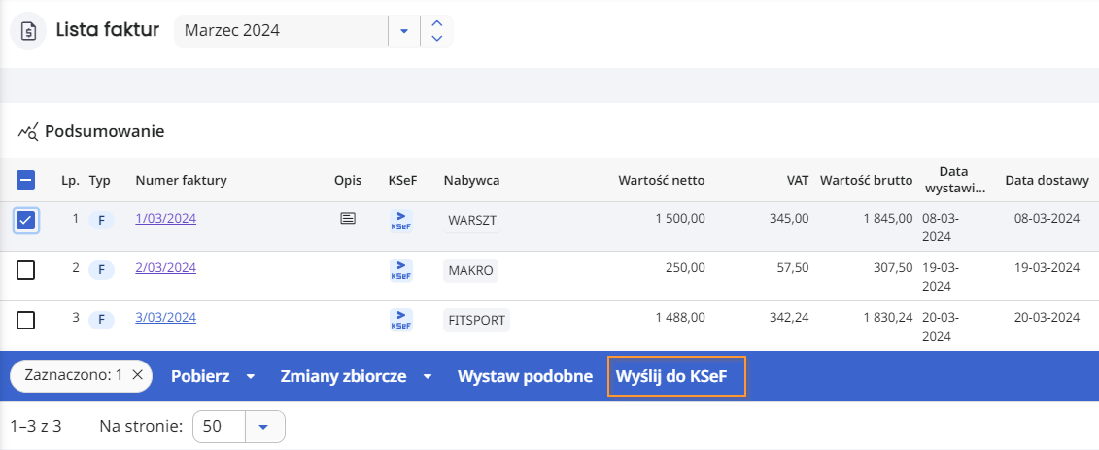
Task: Click the 1–3 z 3 pagination text
Action: pos(37,426)
